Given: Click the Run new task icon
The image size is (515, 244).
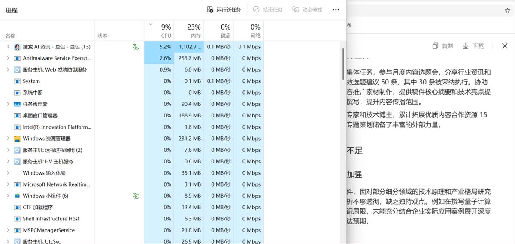Looking at the screenshot, I should pyautogui.click(x=210, y=9).
